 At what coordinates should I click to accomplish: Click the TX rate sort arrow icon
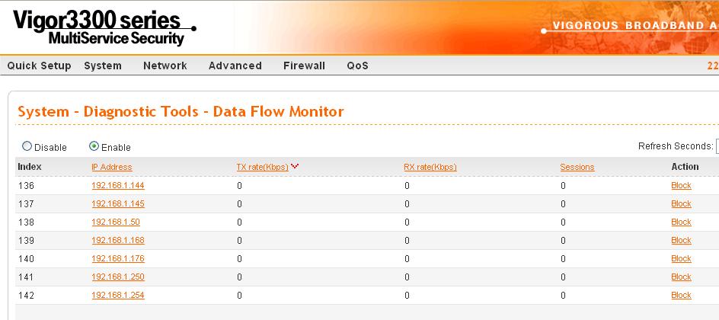295,166
